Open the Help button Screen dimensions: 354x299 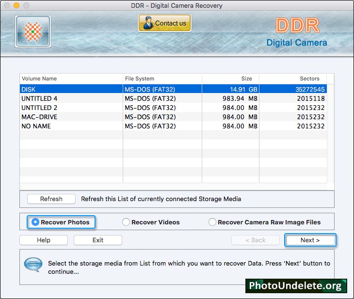click(x=44, y=240)
